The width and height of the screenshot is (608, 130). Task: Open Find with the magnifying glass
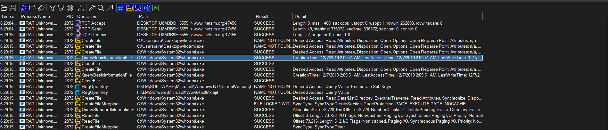coord(101,8)
